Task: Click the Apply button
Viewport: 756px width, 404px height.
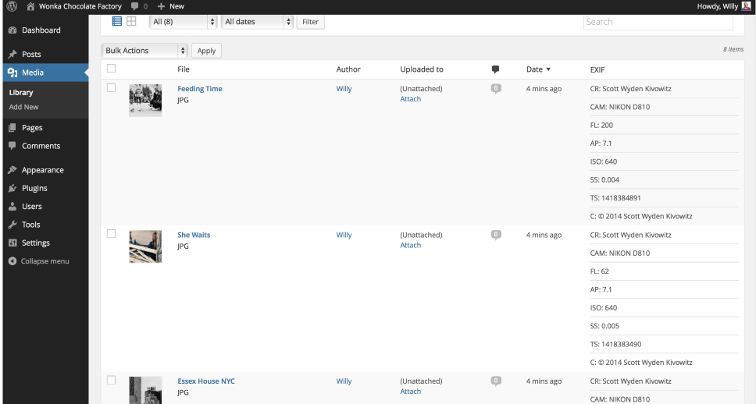Action: (206, 51)
